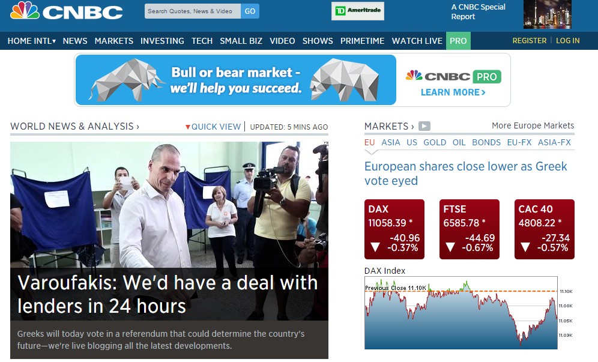Click the CNBC PRO logo in banner
598x362 pixels.
(453, 77)
